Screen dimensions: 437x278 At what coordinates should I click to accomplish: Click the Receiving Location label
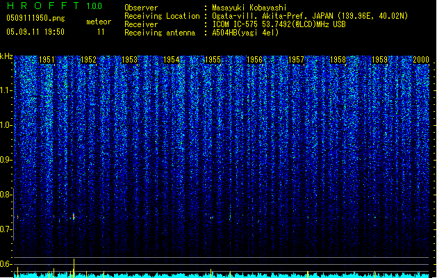point(162,16)
